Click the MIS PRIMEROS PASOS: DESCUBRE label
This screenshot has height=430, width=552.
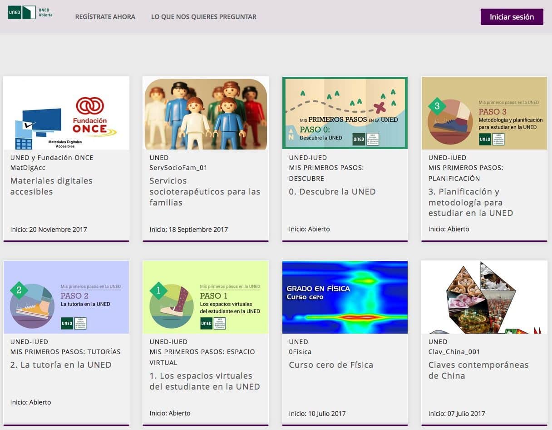coord(326,173)
